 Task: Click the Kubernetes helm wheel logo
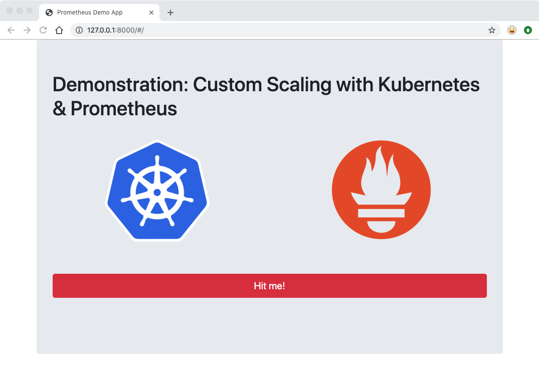157,191
